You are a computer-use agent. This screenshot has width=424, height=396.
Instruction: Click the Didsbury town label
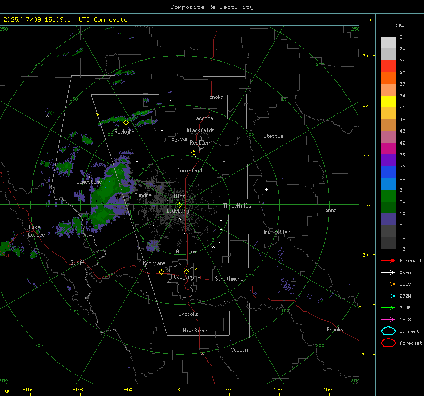click(178, 211)
